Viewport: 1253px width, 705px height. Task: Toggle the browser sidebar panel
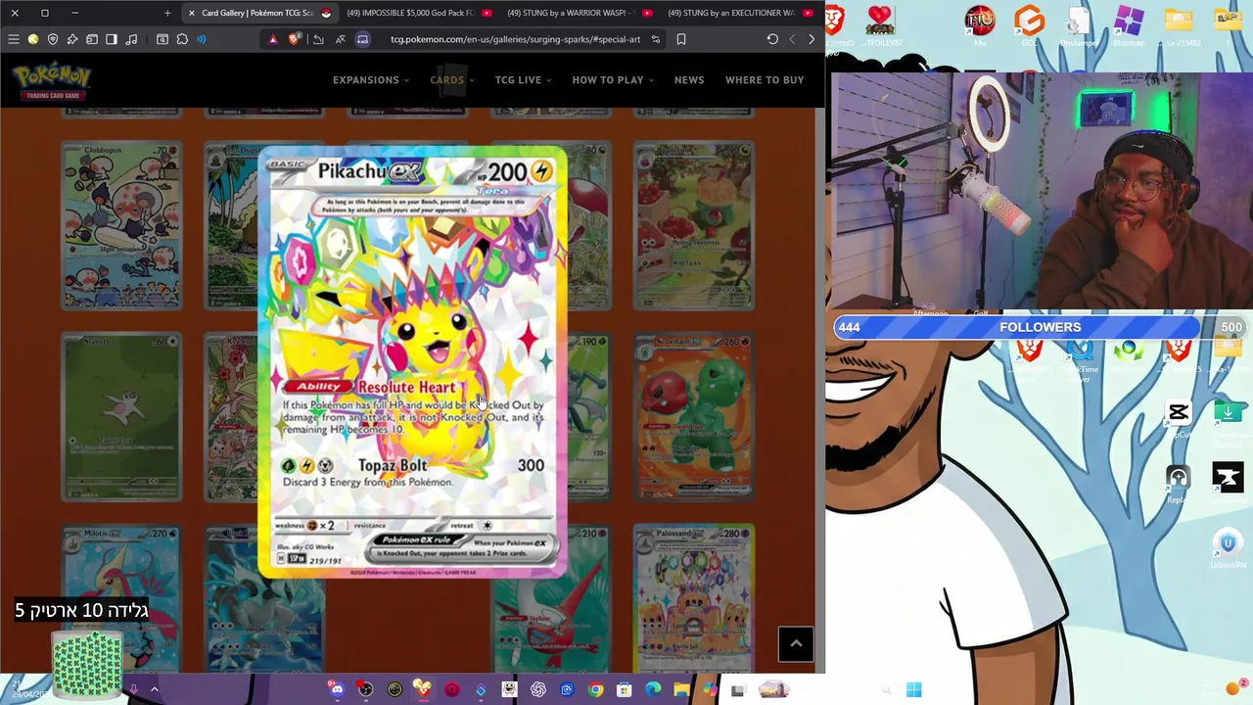pos(112,39)
